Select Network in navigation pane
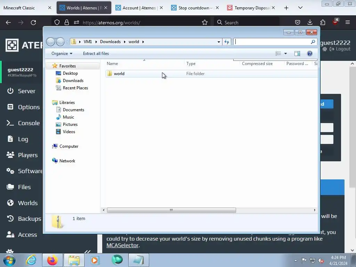356x267 pixels. (67, 161)
